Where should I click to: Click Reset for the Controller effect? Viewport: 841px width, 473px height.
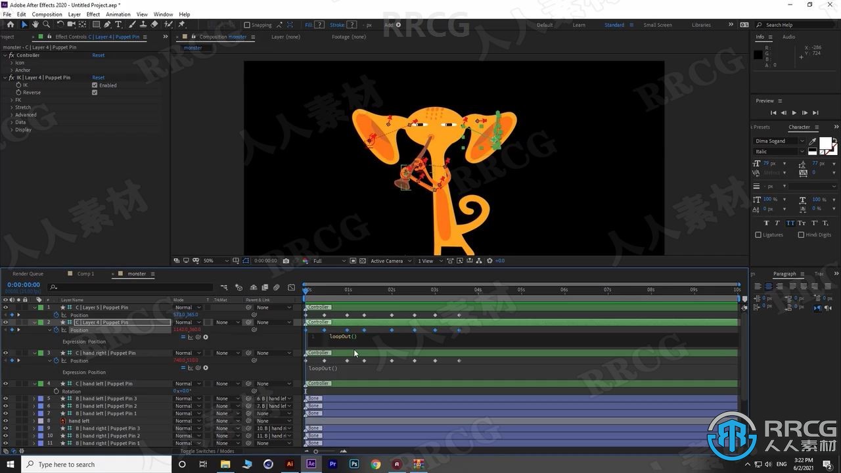tap(98, 55)
